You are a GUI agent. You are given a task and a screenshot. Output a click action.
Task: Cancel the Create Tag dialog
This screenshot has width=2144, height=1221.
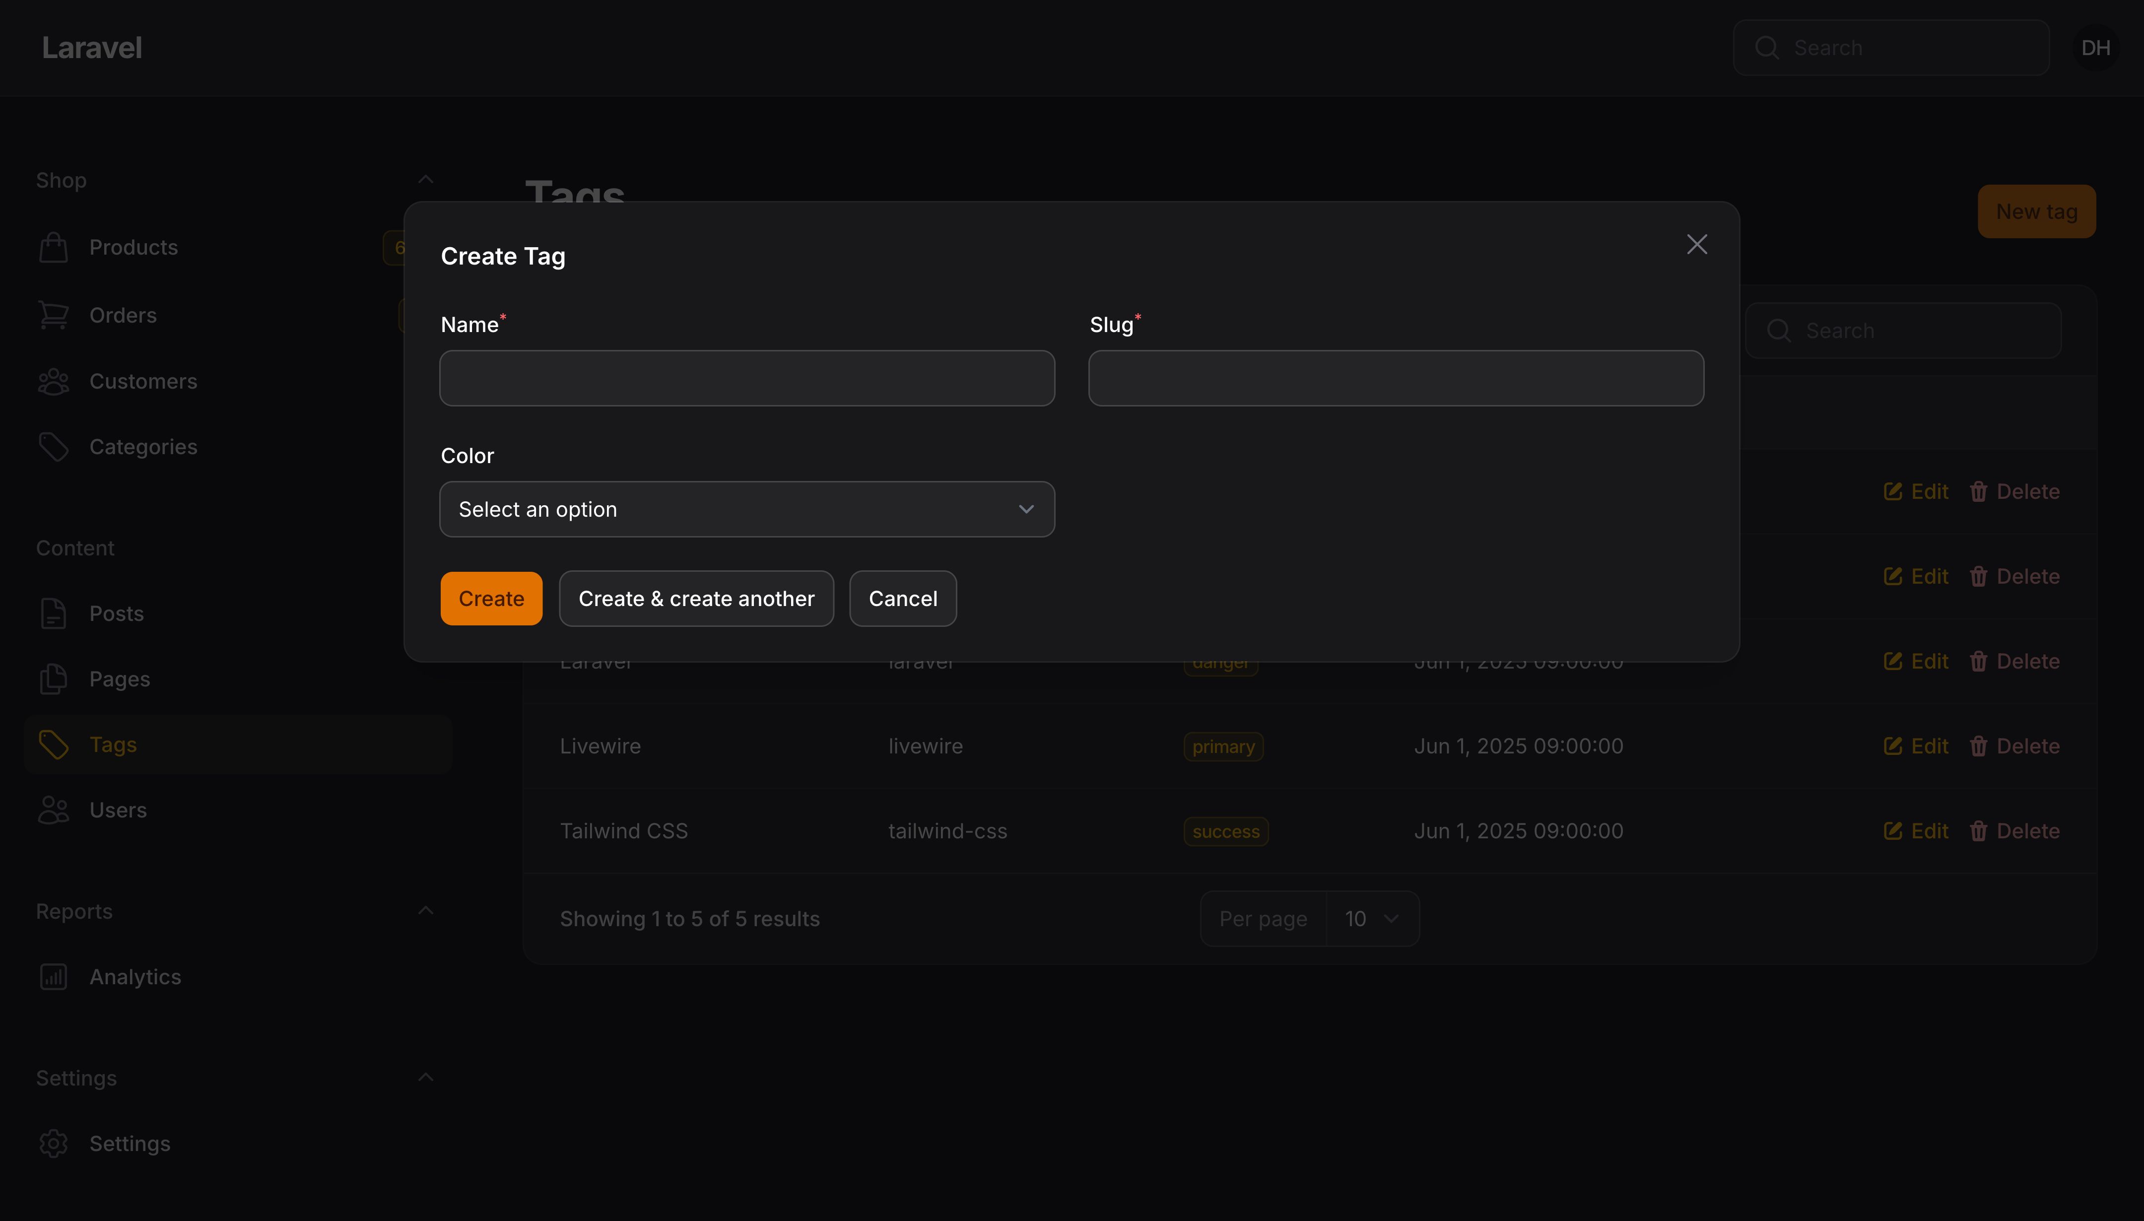(902, 599)
